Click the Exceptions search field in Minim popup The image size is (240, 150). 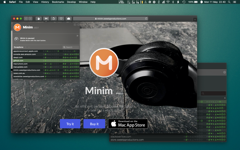(x=71, y=47)
